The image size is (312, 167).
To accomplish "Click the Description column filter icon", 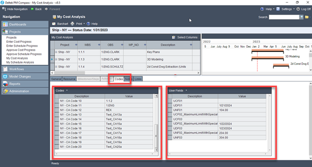I will tap(191, 45).
